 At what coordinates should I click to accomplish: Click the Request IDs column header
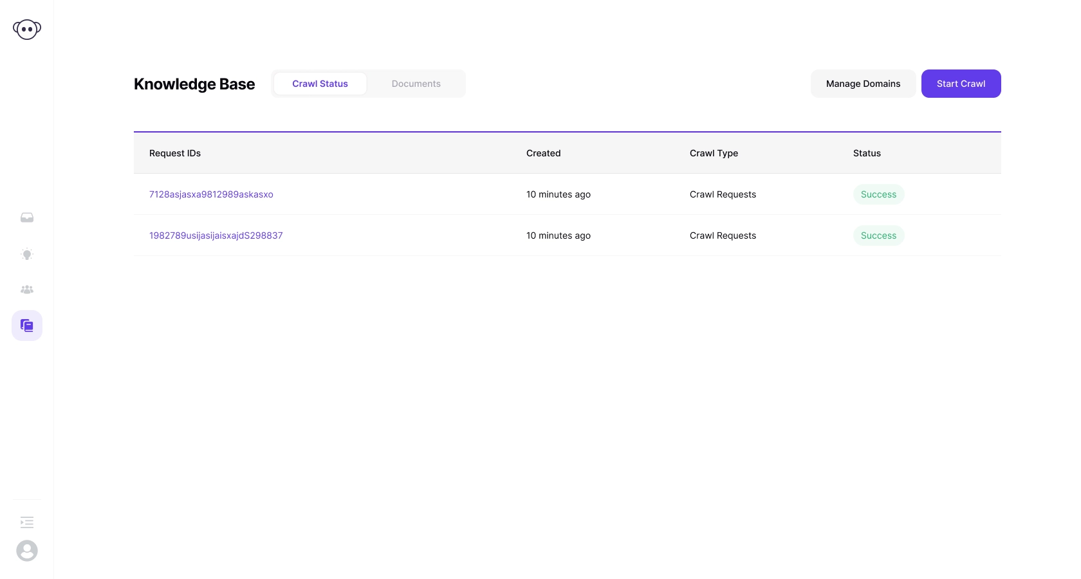point(175,153)
